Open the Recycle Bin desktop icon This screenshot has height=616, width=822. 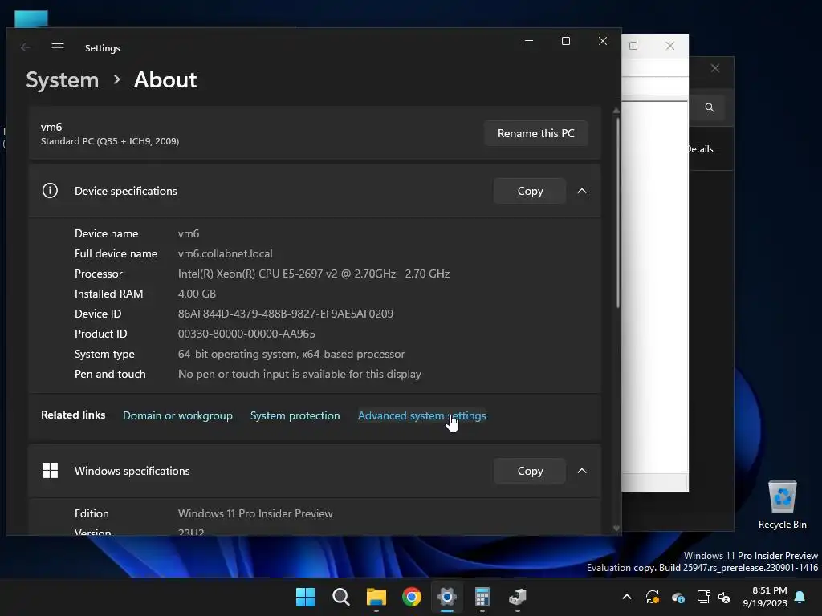click(x=782, y=505)
